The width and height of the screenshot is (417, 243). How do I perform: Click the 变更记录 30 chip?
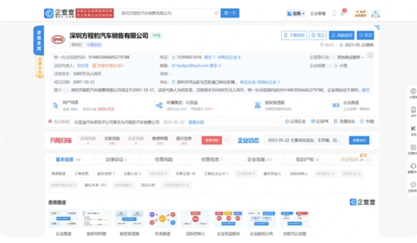[186, 174]
